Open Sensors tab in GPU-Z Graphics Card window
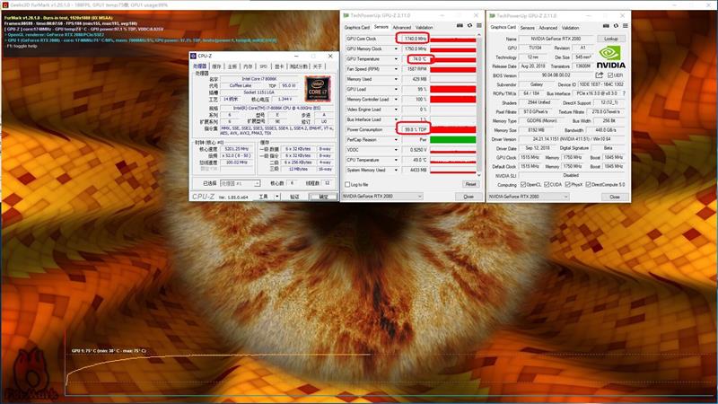The height and width of the screenshot is (404, 718). (528, 28)
